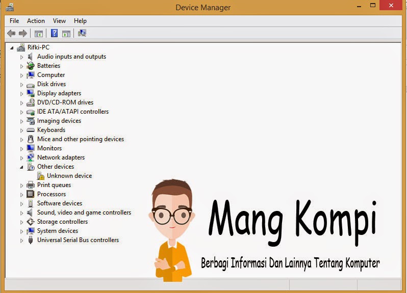Click the Software devices icon
This screenshot has width=407, height=293.
pos(31,203)
